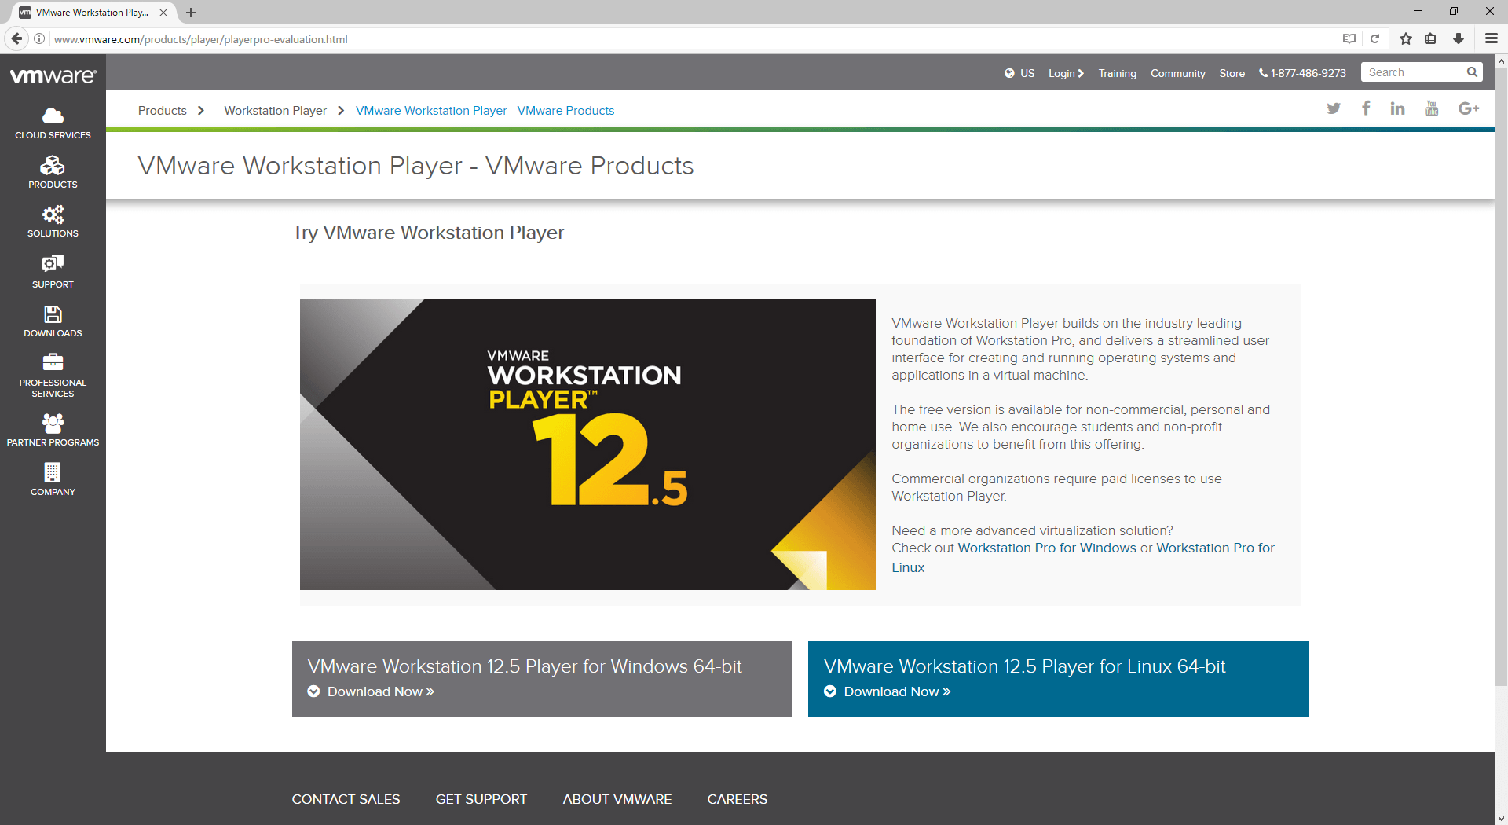
Task: Select the Community menu item
Action: [x=1177, y=73]
